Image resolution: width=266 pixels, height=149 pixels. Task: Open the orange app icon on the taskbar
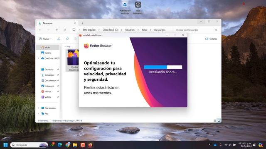click(83, 145)
